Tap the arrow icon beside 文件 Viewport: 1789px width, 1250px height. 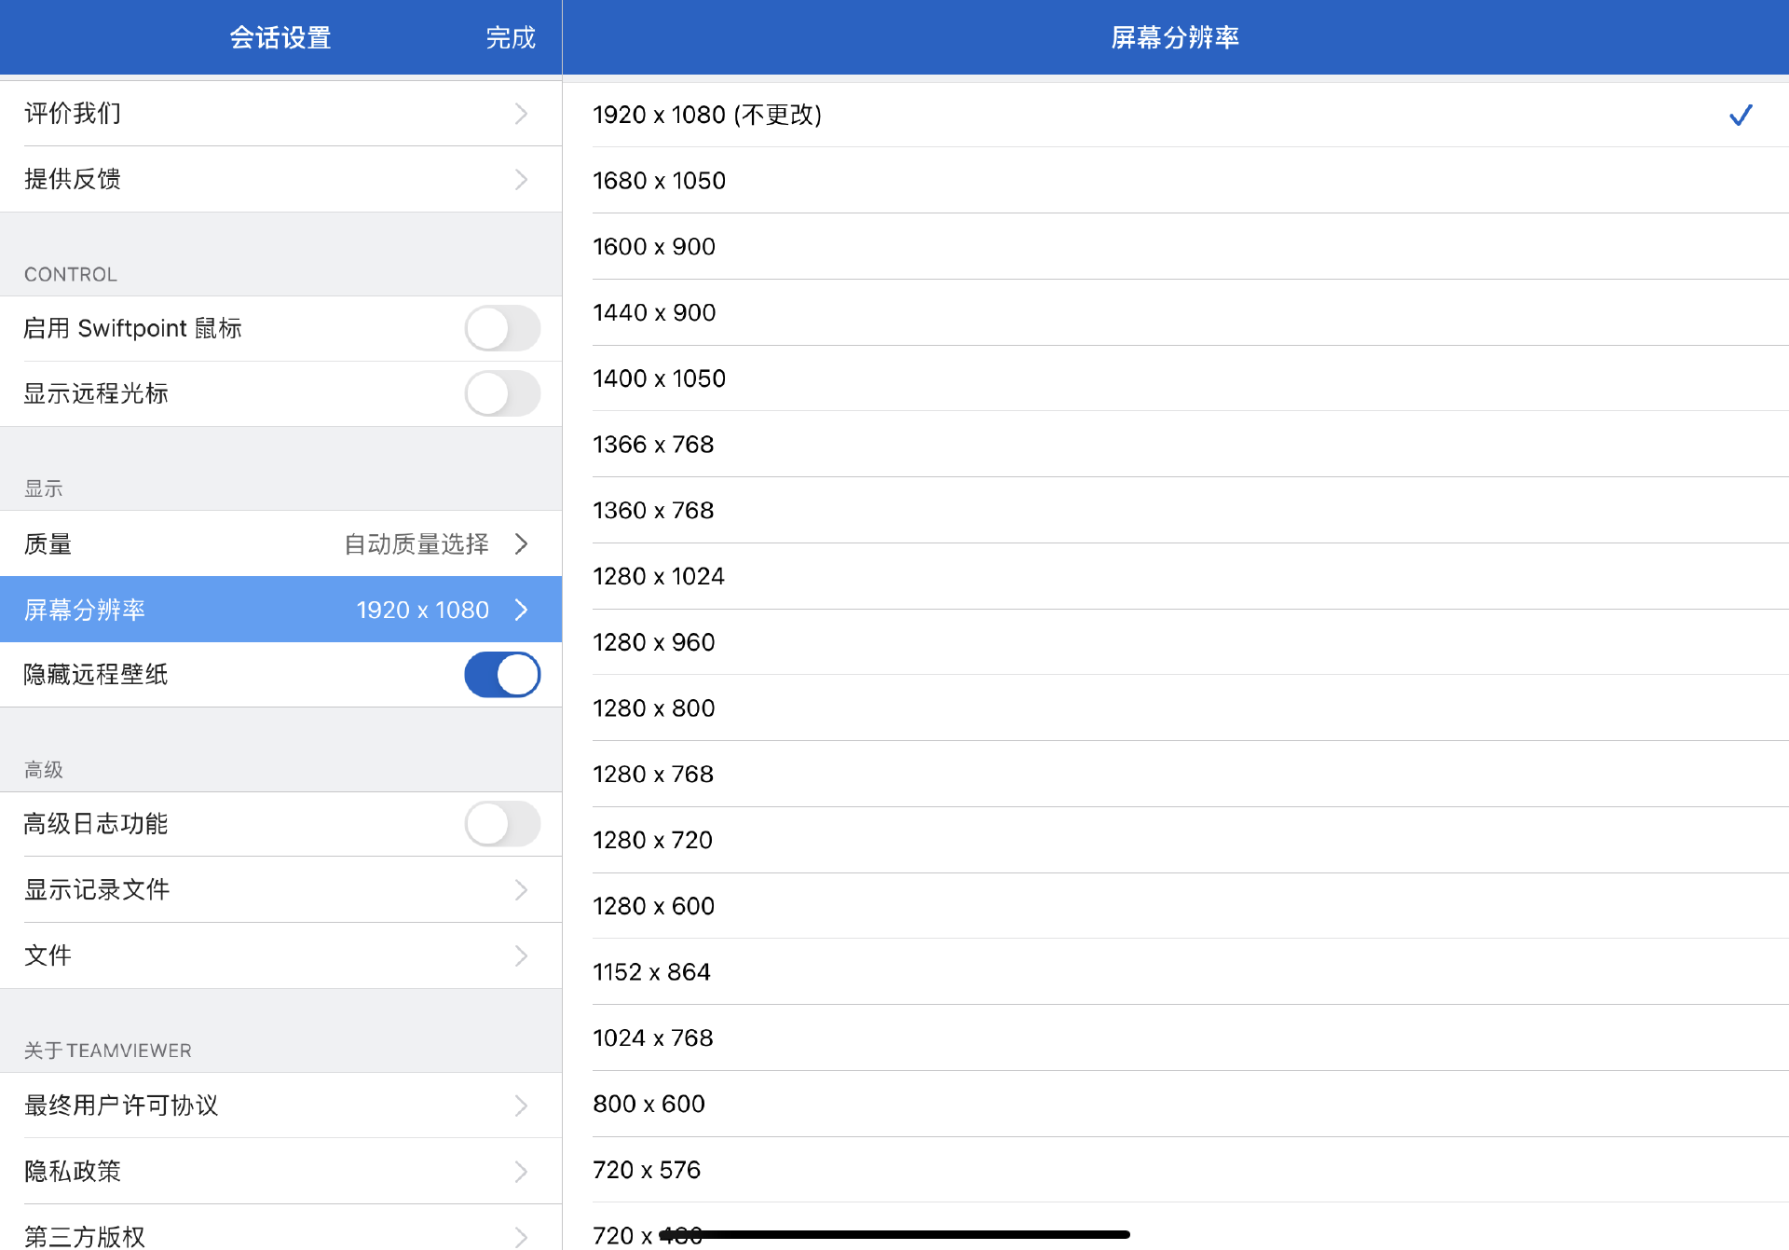[521, 955]
